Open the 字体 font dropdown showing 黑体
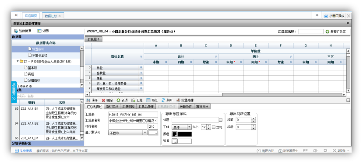Screen dimensions: 363x164 pos(181,127)
